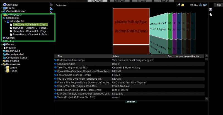This screenshot has height=115, width=223.
Task: Click the Most Played folder icon
Action: 4,51
